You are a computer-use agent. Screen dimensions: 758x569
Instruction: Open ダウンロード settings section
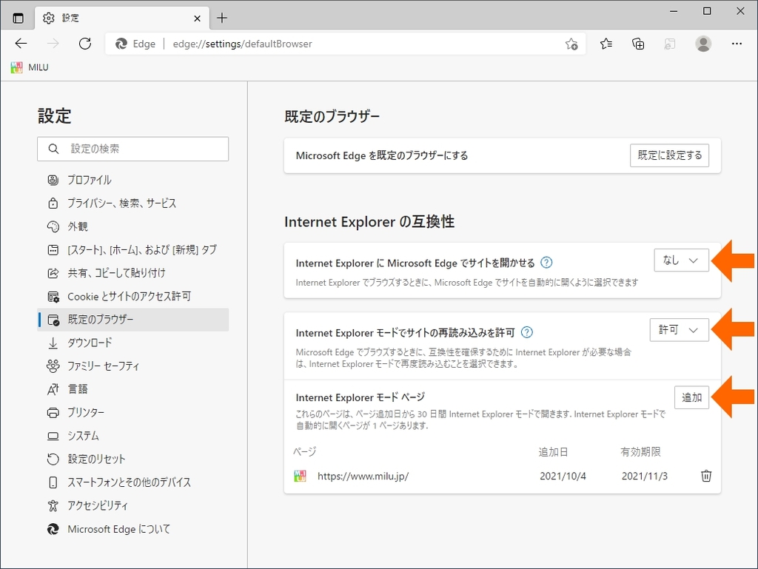pos(133,343)
